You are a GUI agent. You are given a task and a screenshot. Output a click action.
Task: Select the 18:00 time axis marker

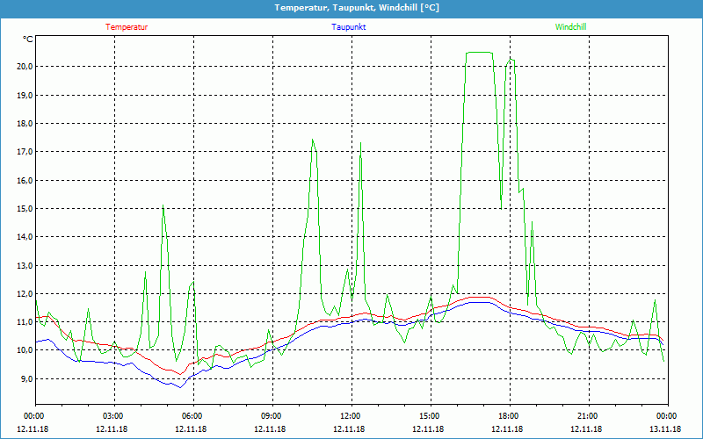[x=509, y=416]
